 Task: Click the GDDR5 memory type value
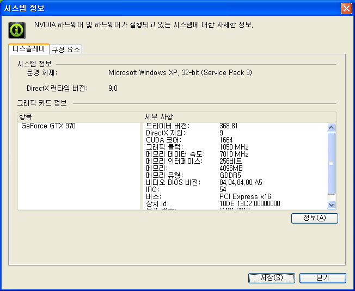(x=230, y=176)
